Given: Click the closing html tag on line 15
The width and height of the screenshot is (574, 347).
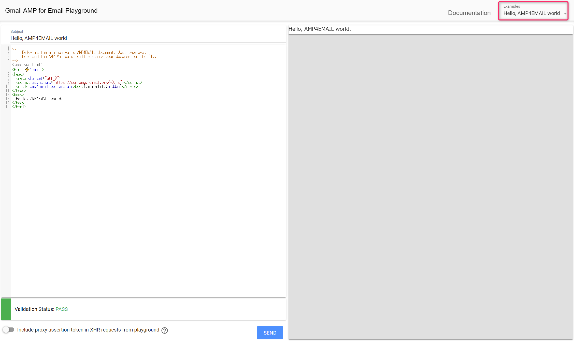Looking at the screenshot, I should (19, 107).
